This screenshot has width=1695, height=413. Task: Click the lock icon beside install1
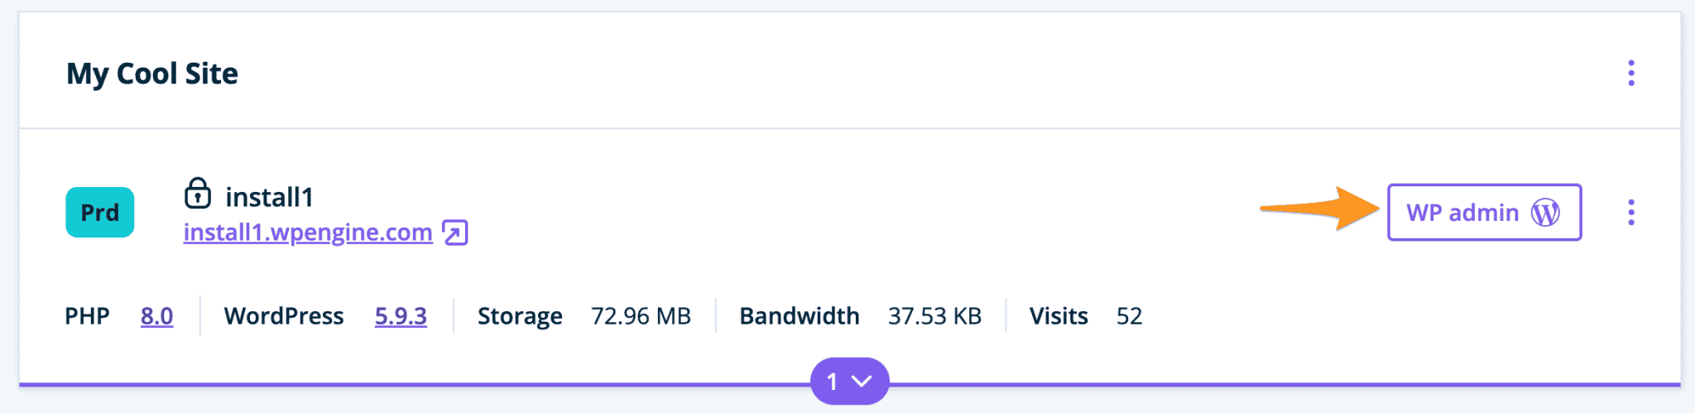pos(197,194)
